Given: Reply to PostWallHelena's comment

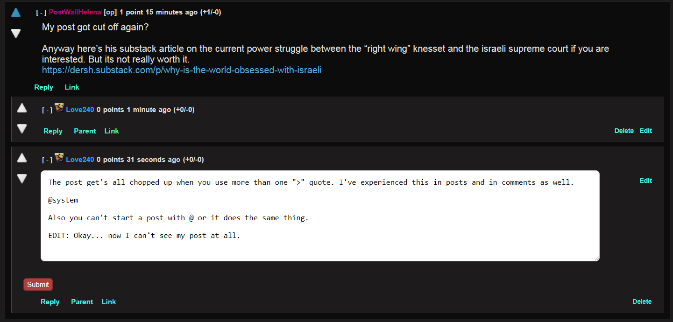Looking at the screenshot, I should click(x=44, y=87).
